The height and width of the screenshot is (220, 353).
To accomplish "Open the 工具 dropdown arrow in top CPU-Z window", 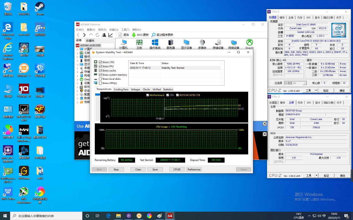I will tap(316, 90).
